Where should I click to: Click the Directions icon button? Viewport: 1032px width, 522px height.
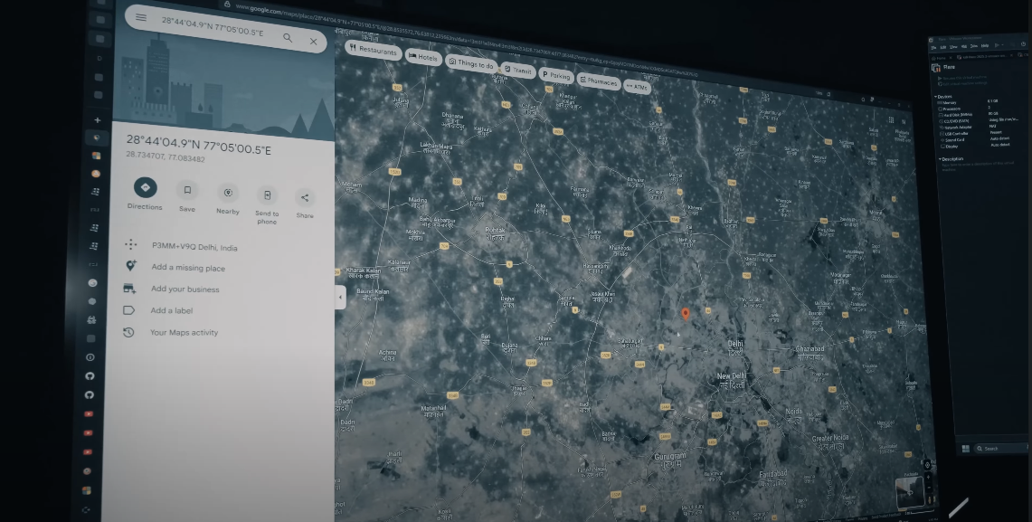tap(145, 187)
